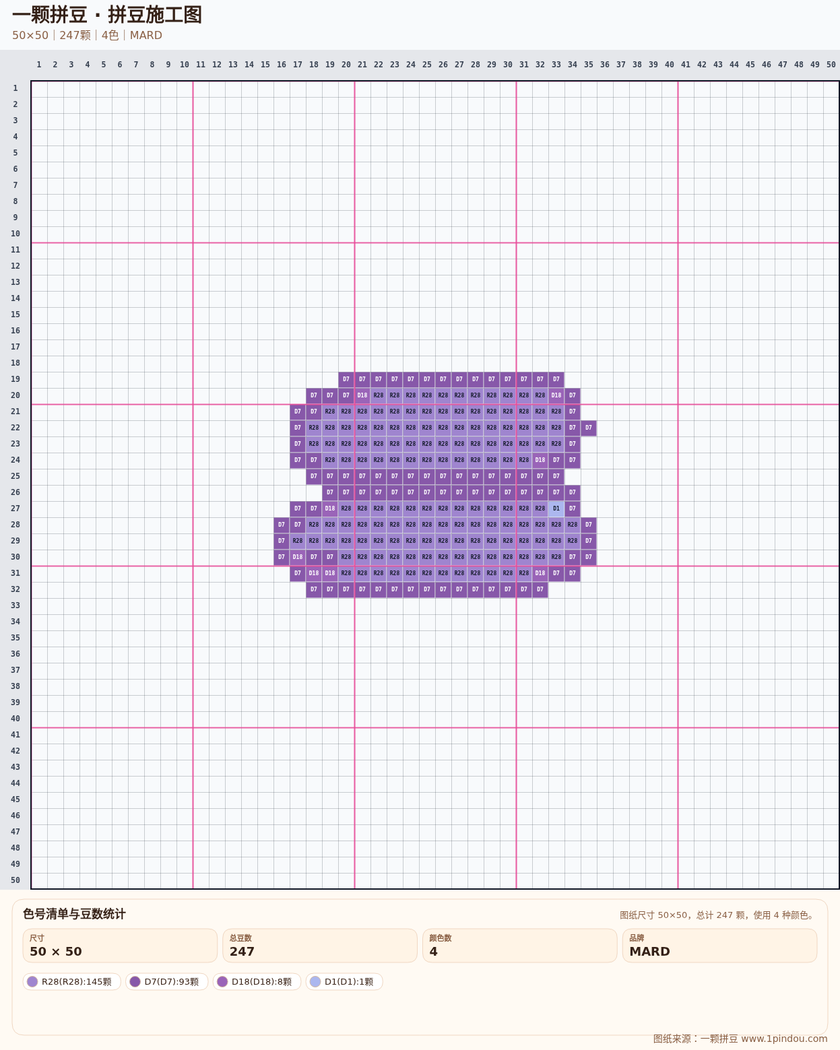Click row header number 19
This screenshot has width=840, height=1050.
[x=15, y=379]
